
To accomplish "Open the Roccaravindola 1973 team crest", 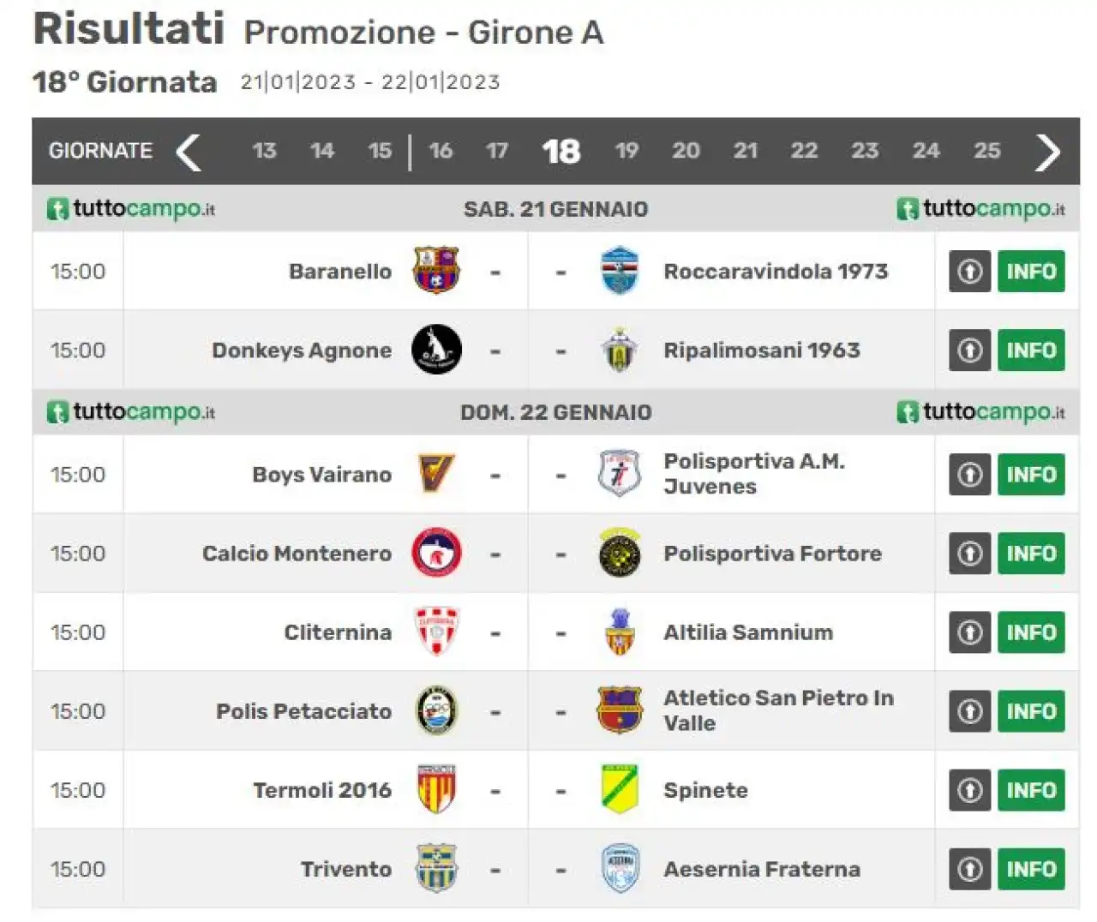I will click(x=620, y=271).
